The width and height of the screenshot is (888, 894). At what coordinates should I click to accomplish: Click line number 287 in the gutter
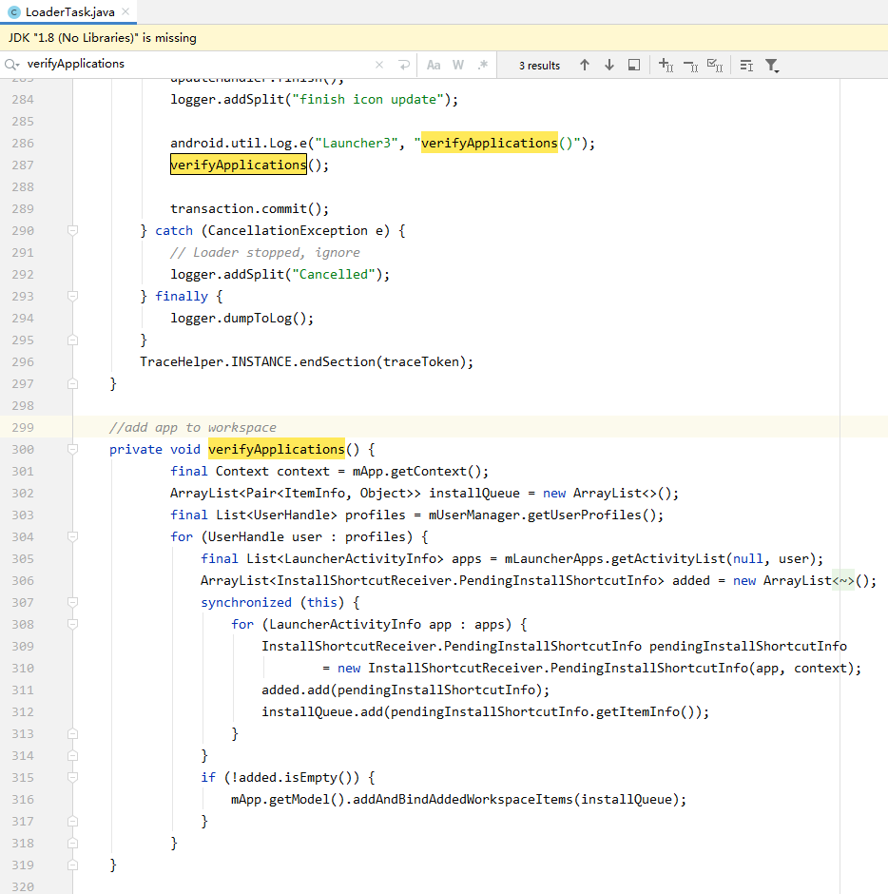click(23, 165)
